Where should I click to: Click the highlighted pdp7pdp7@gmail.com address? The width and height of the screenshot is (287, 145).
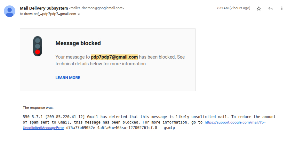(115, 57)
